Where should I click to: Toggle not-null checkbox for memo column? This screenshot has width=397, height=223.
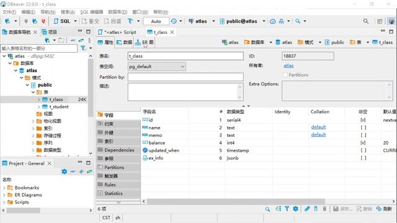point(363,135)
